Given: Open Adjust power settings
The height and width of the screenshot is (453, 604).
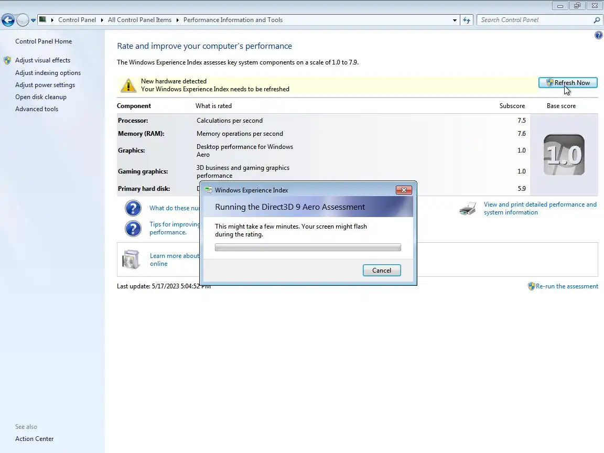Looking at the screenshot, I should [x=45, y=85].
